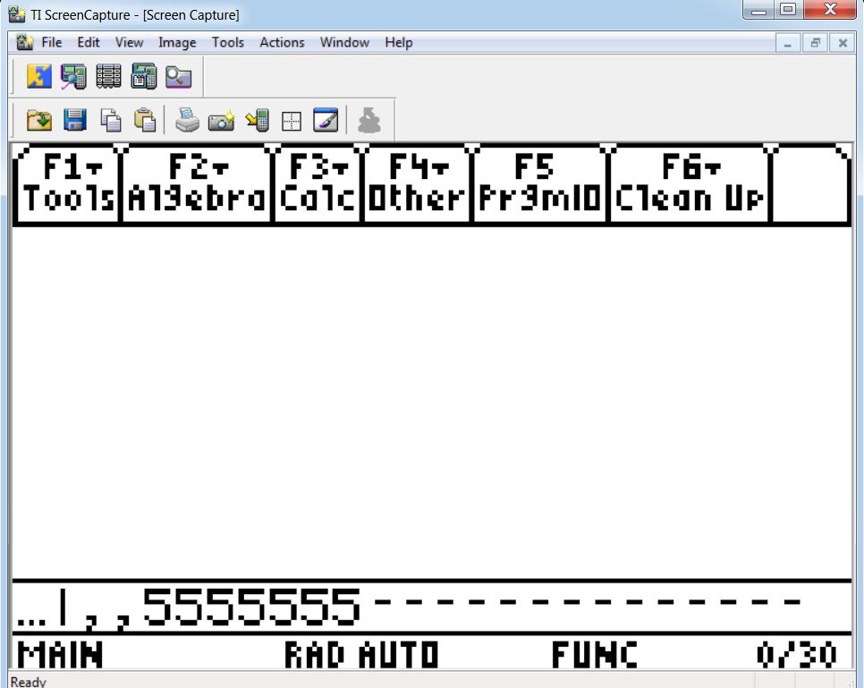Click the calculator with magnifier toolbar icon
The image size is (864, 688).
[73, 76]
